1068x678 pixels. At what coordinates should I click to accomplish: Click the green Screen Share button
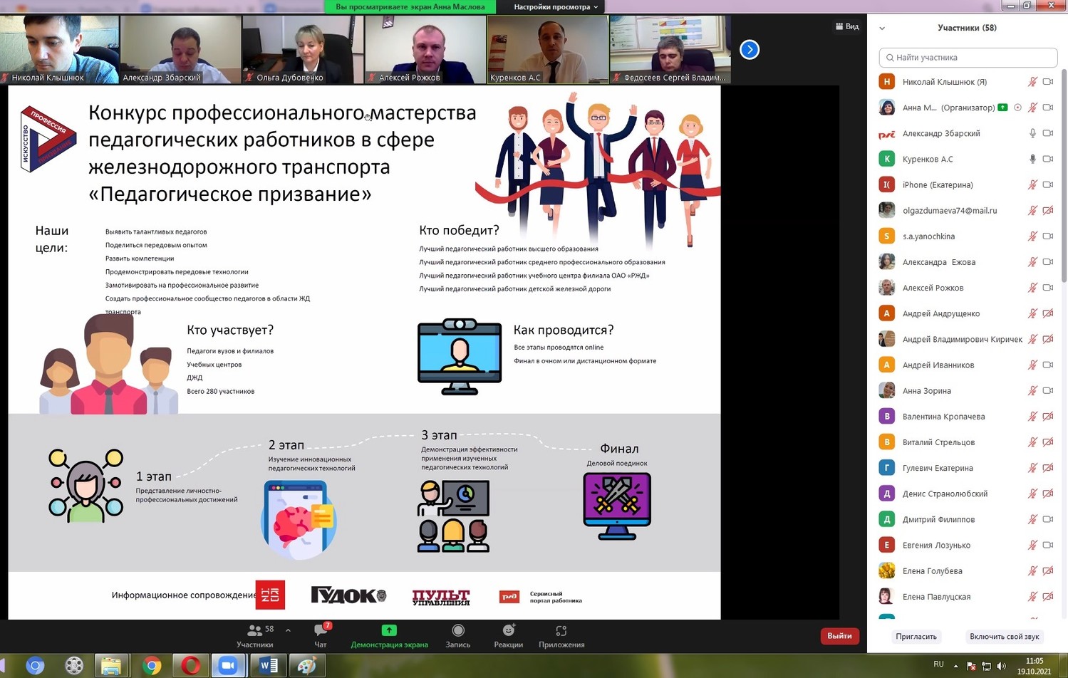pyautogui.click(x=389, y=631)
